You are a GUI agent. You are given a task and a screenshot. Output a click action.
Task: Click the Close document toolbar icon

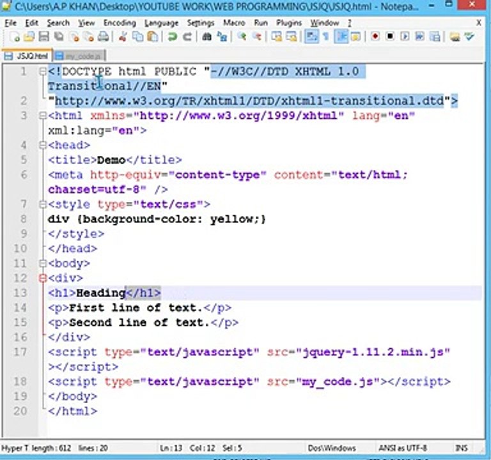74,37
